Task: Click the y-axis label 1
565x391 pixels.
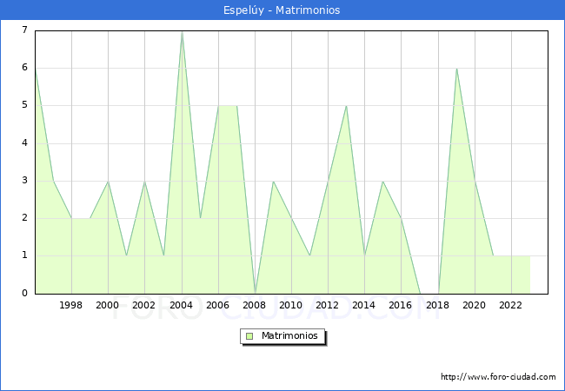Action: 24,255
